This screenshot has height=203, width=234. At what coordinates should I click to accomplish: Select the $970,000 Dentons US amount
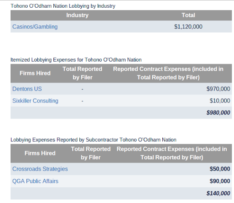click(x=218, y=89)
